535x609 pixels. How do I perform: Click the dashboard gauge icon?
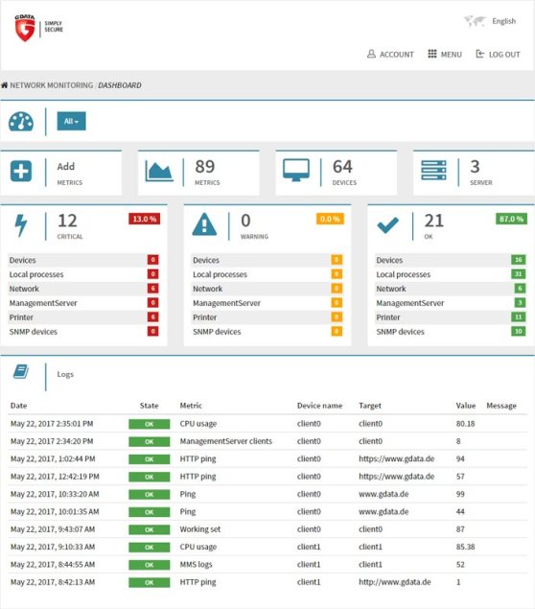(21, 122)
